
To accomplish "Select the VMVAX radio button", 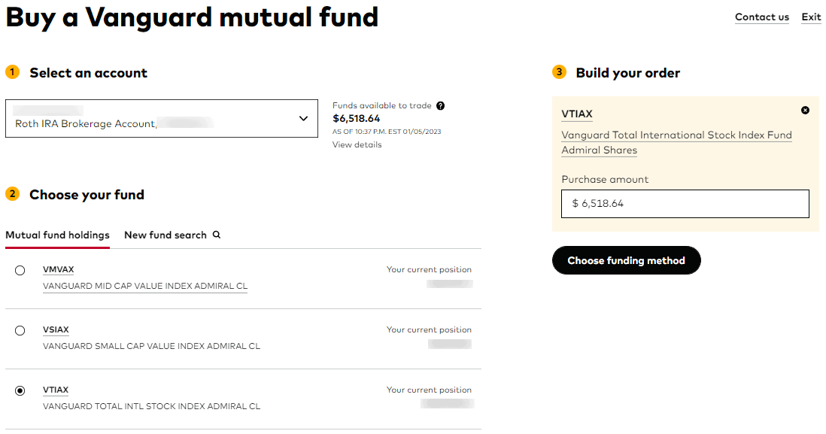I will click(x=20, y=271).
